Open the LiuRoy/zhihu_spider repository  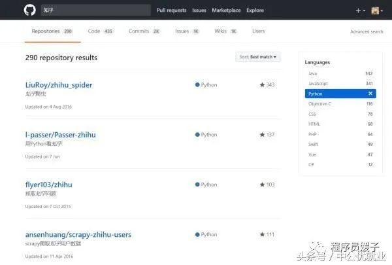click(x=59, y=85)
